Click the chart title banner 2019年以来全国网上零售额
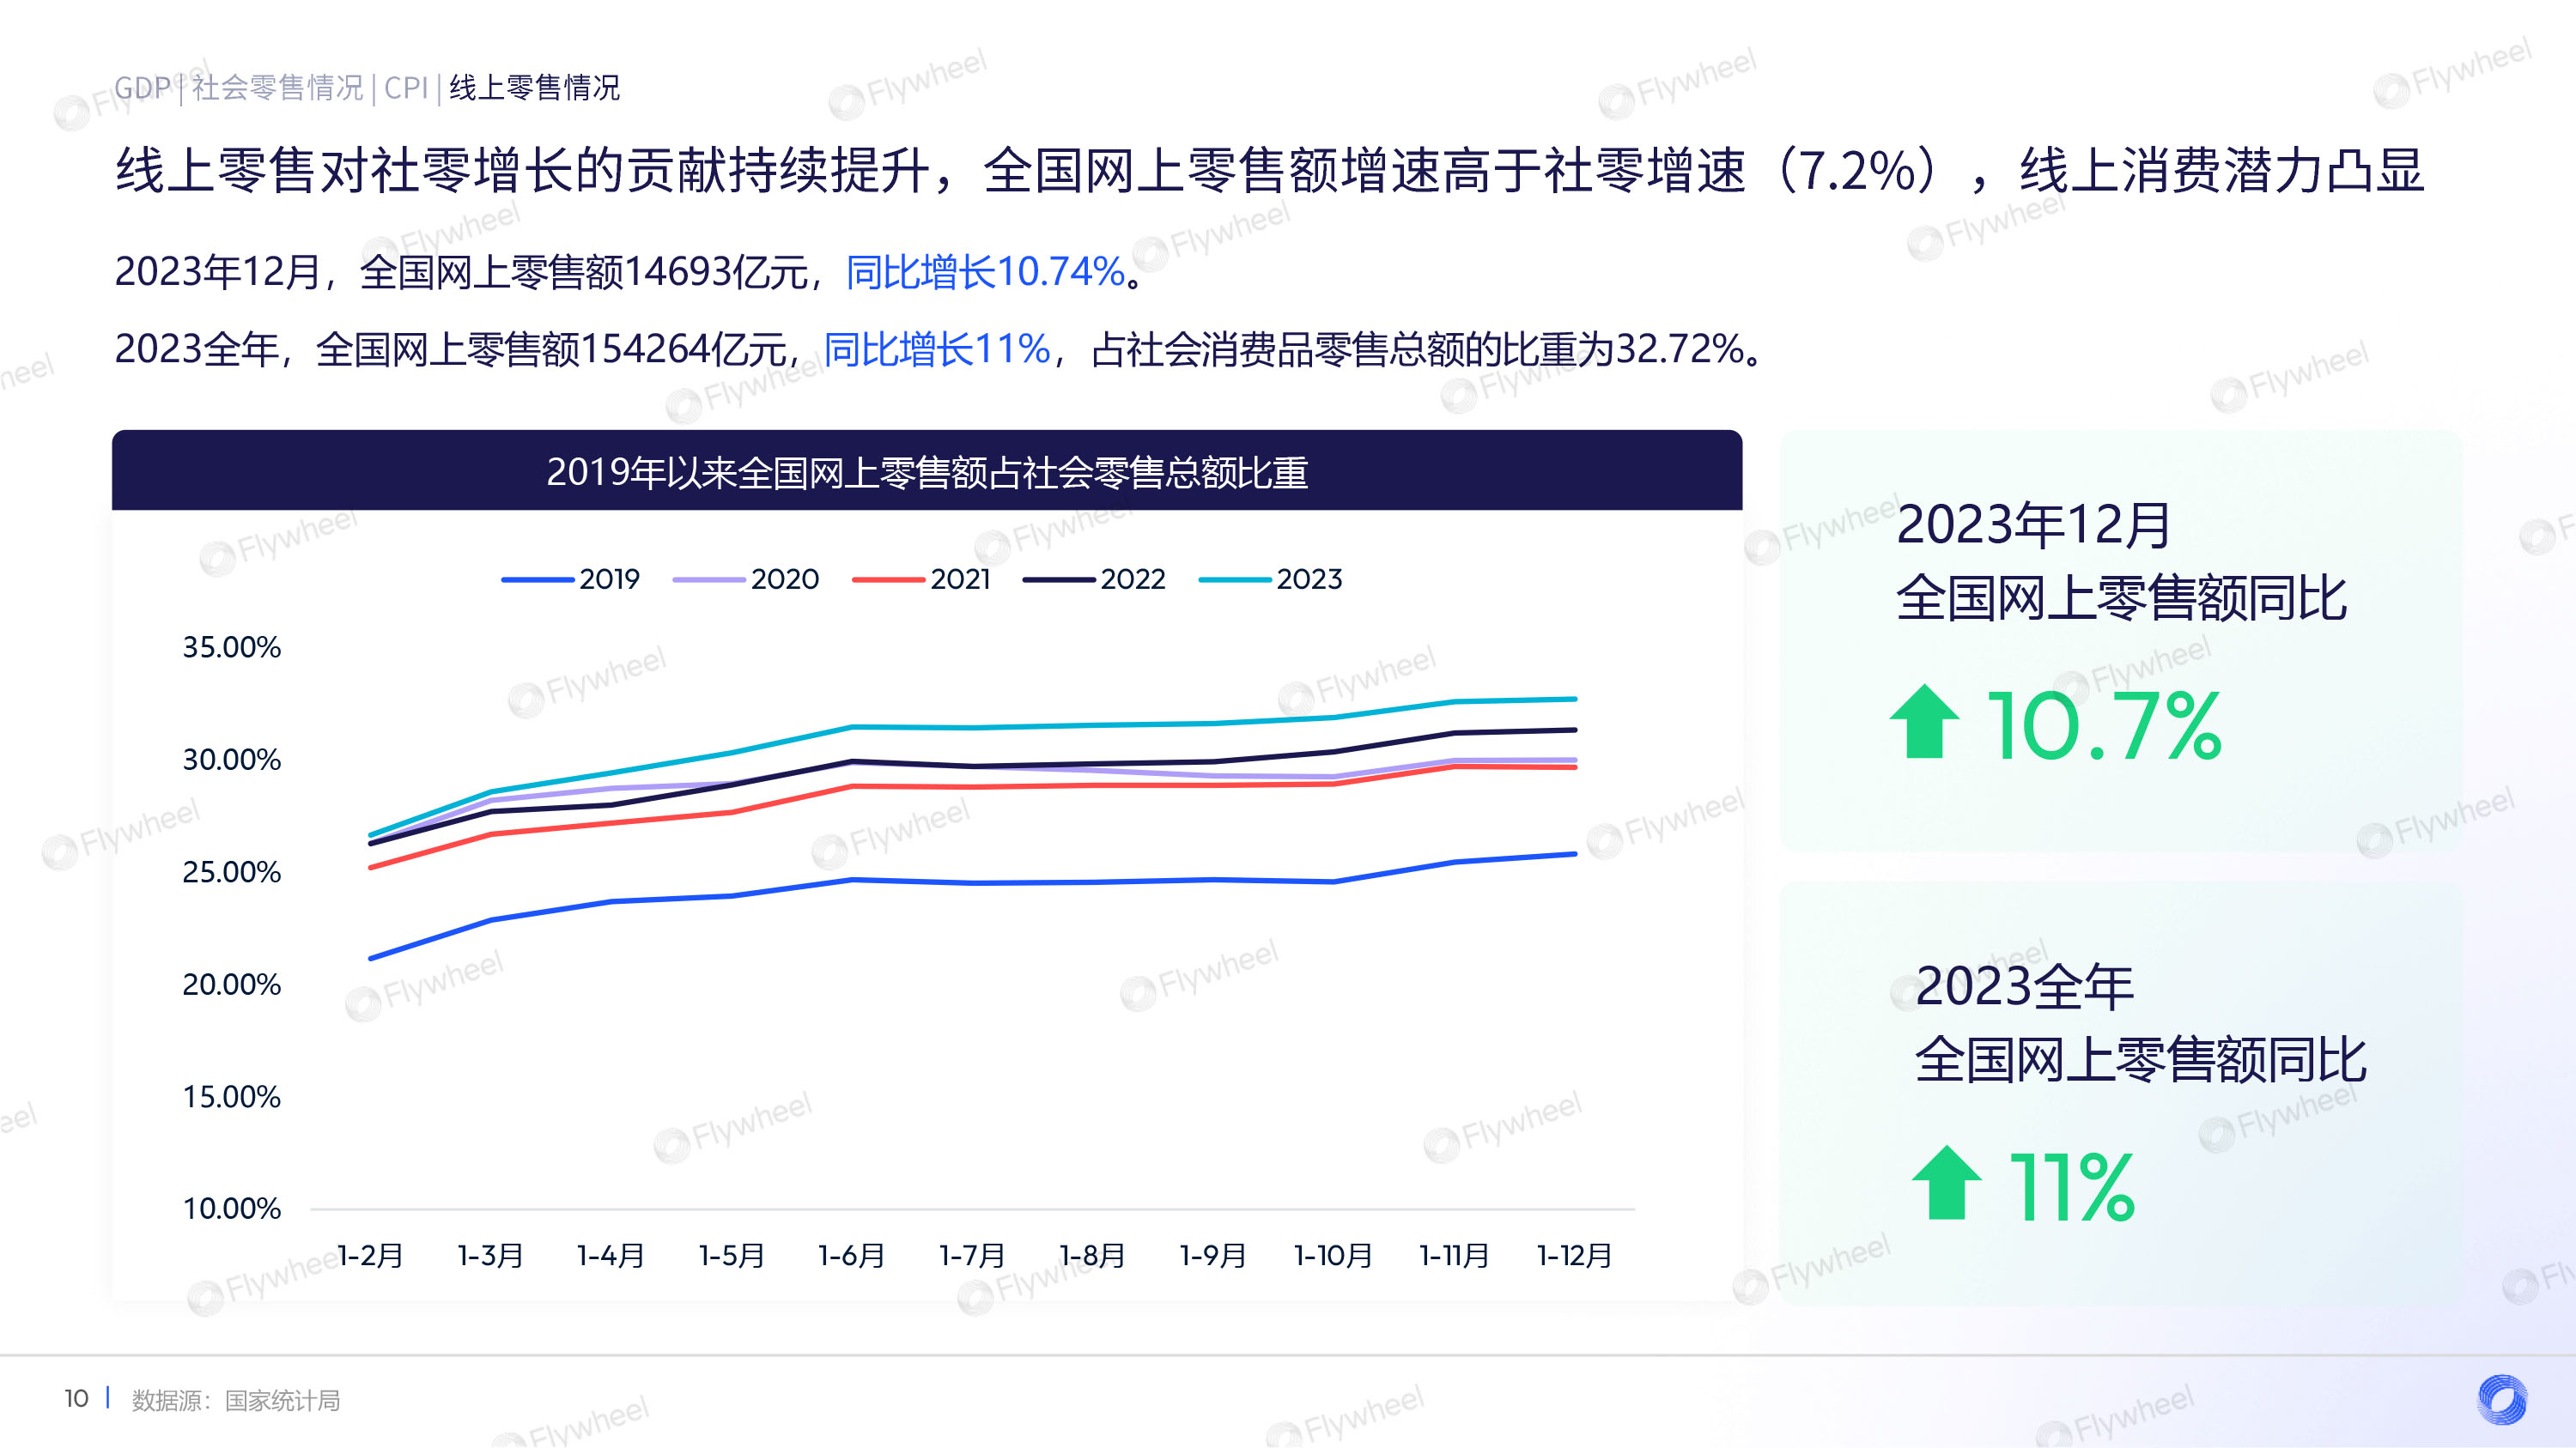 coord(927,470)
